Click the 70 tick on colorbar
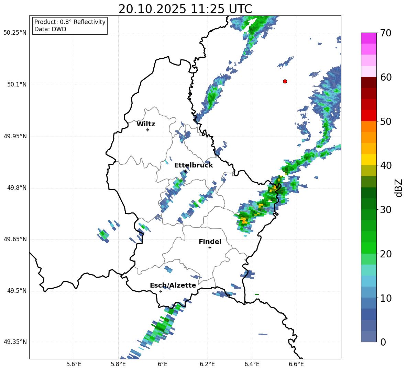 [386, 33]
